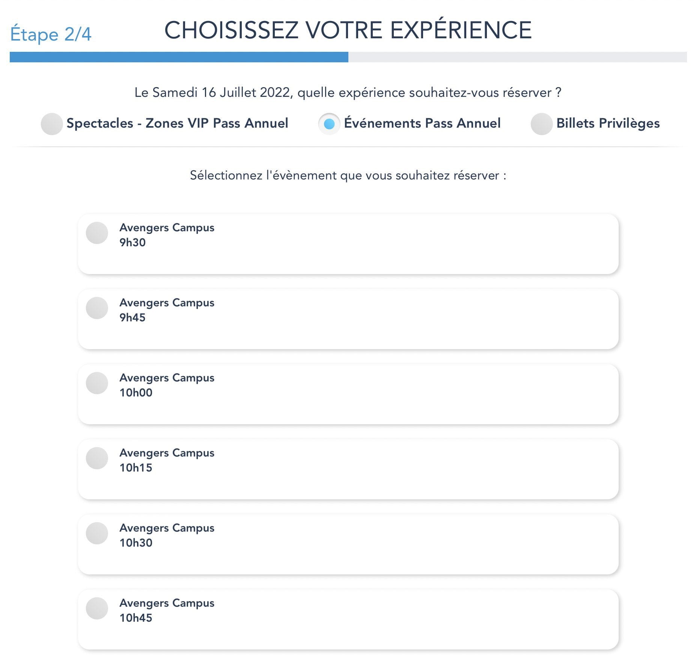
Task: Click the Événements Pass Annuel label text
Action: point(422,123)
